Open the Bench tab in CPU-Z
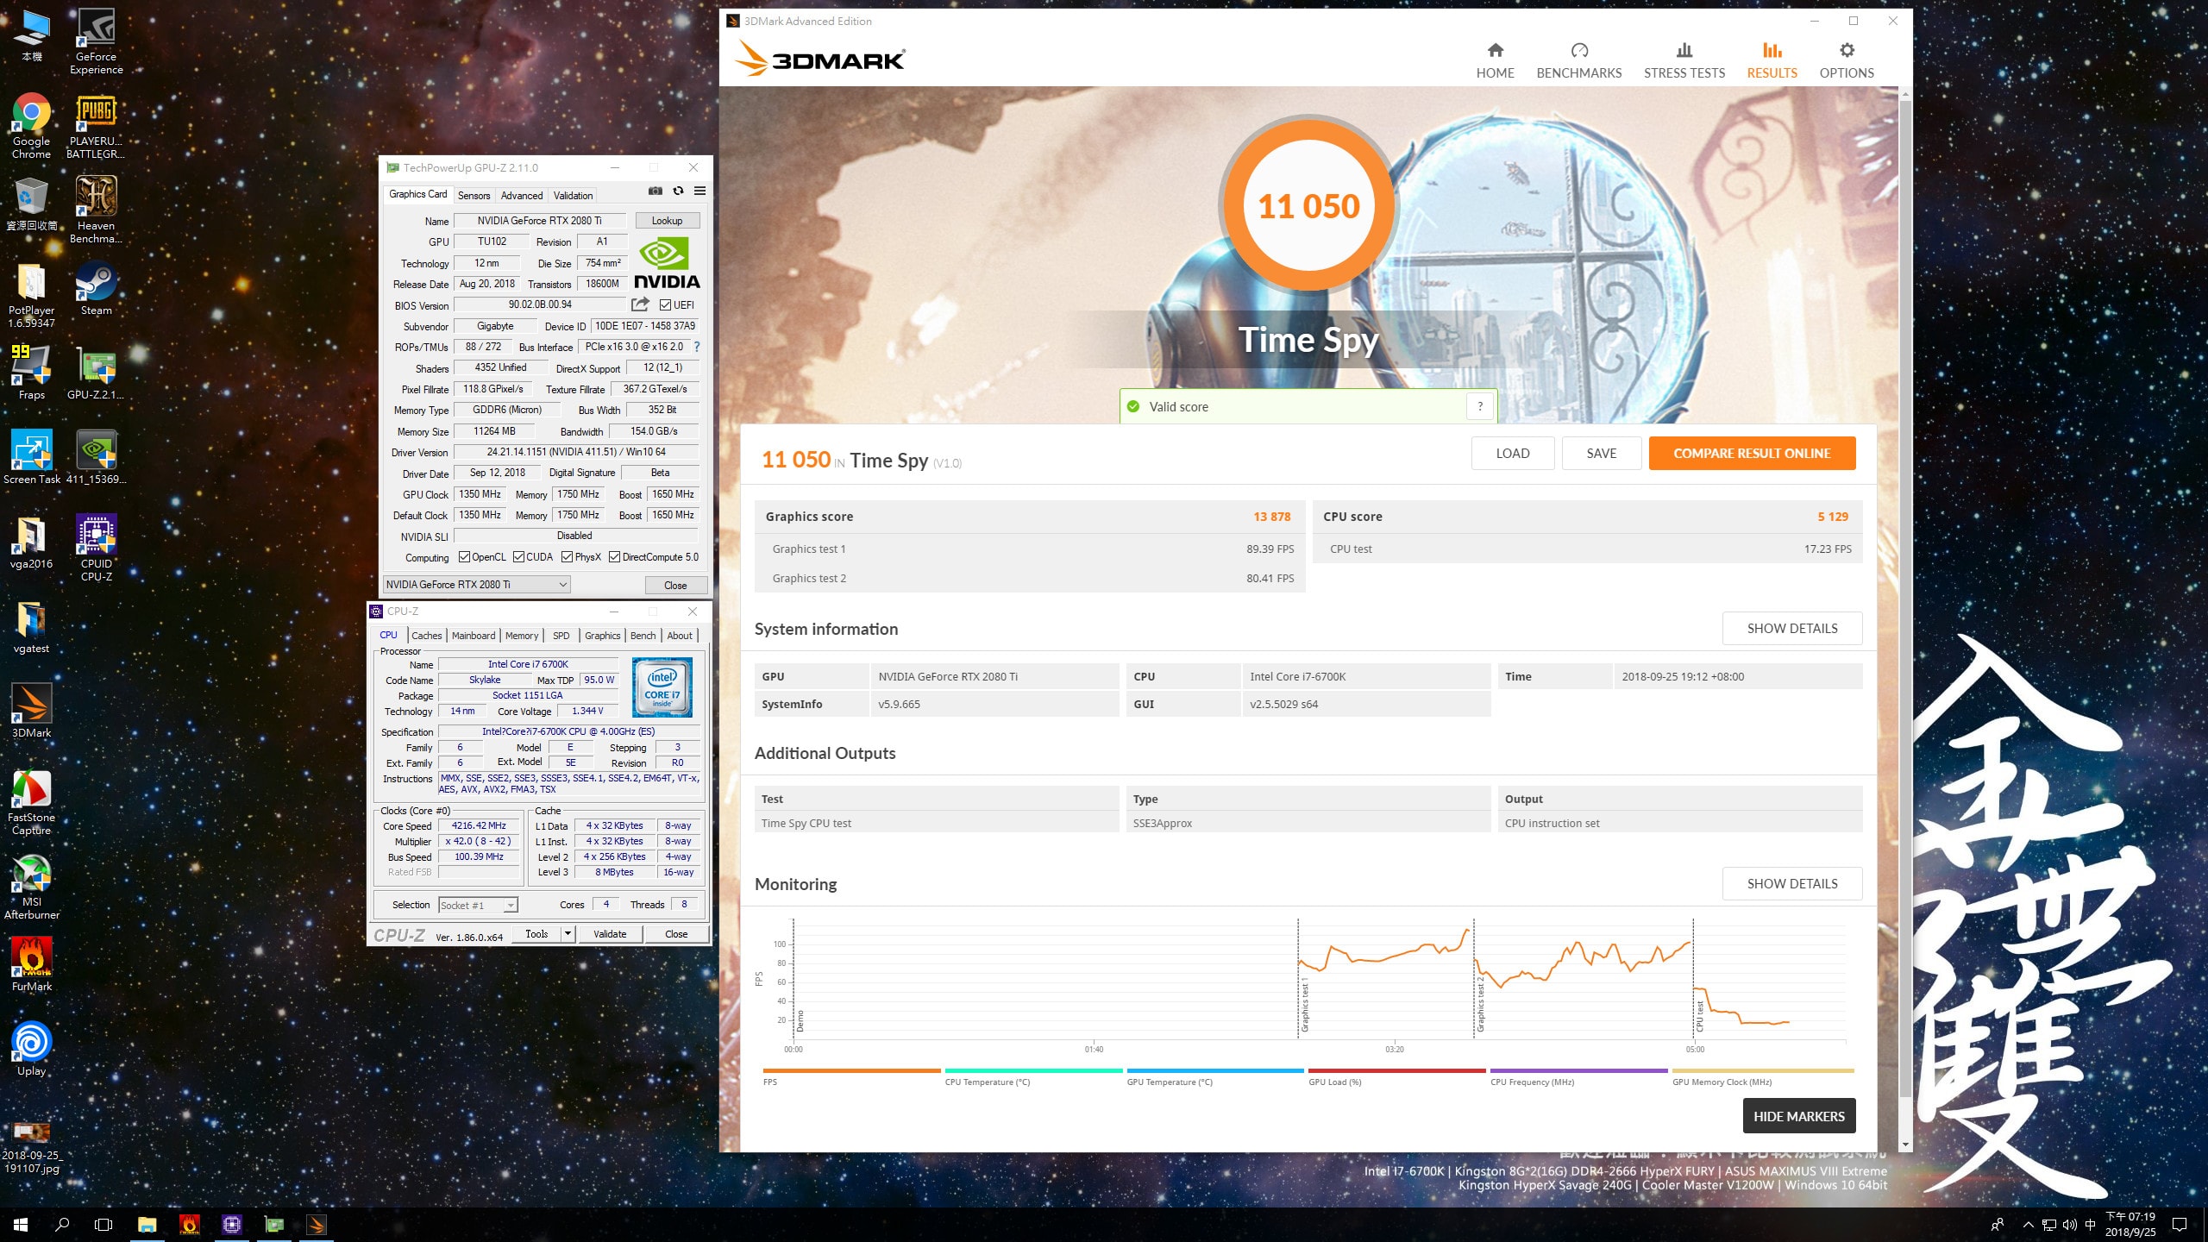The width and height of the screenshot is (2208, 1242). click(643, 635)
